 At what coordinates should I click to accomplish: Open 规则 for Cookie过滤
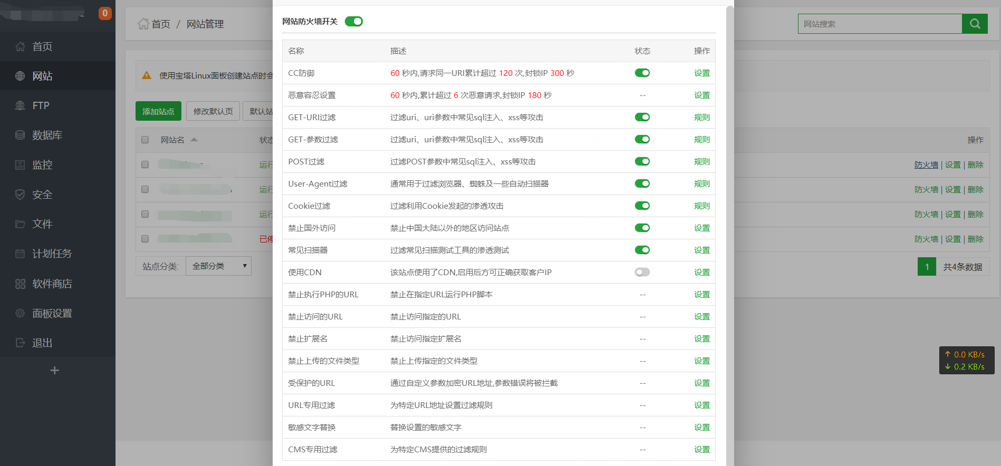click(x=702, y=206)
